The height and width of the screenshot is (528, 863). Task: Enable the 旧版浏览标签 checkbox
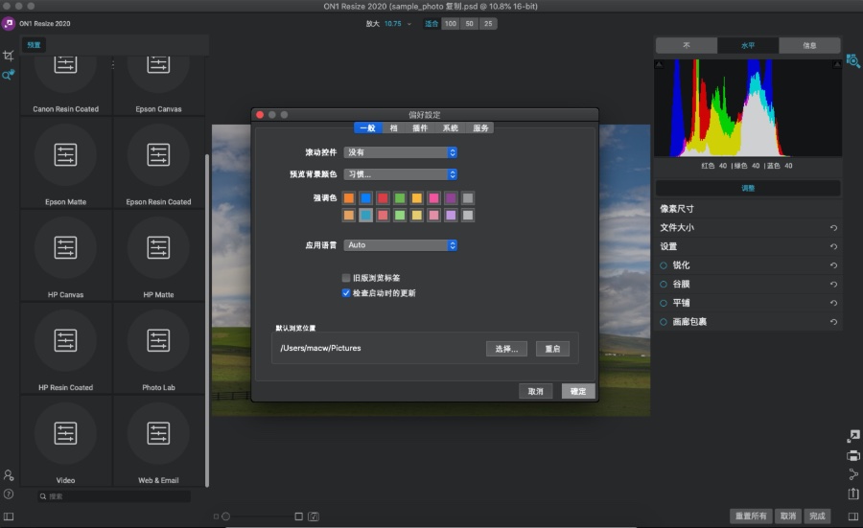(345, 278)
